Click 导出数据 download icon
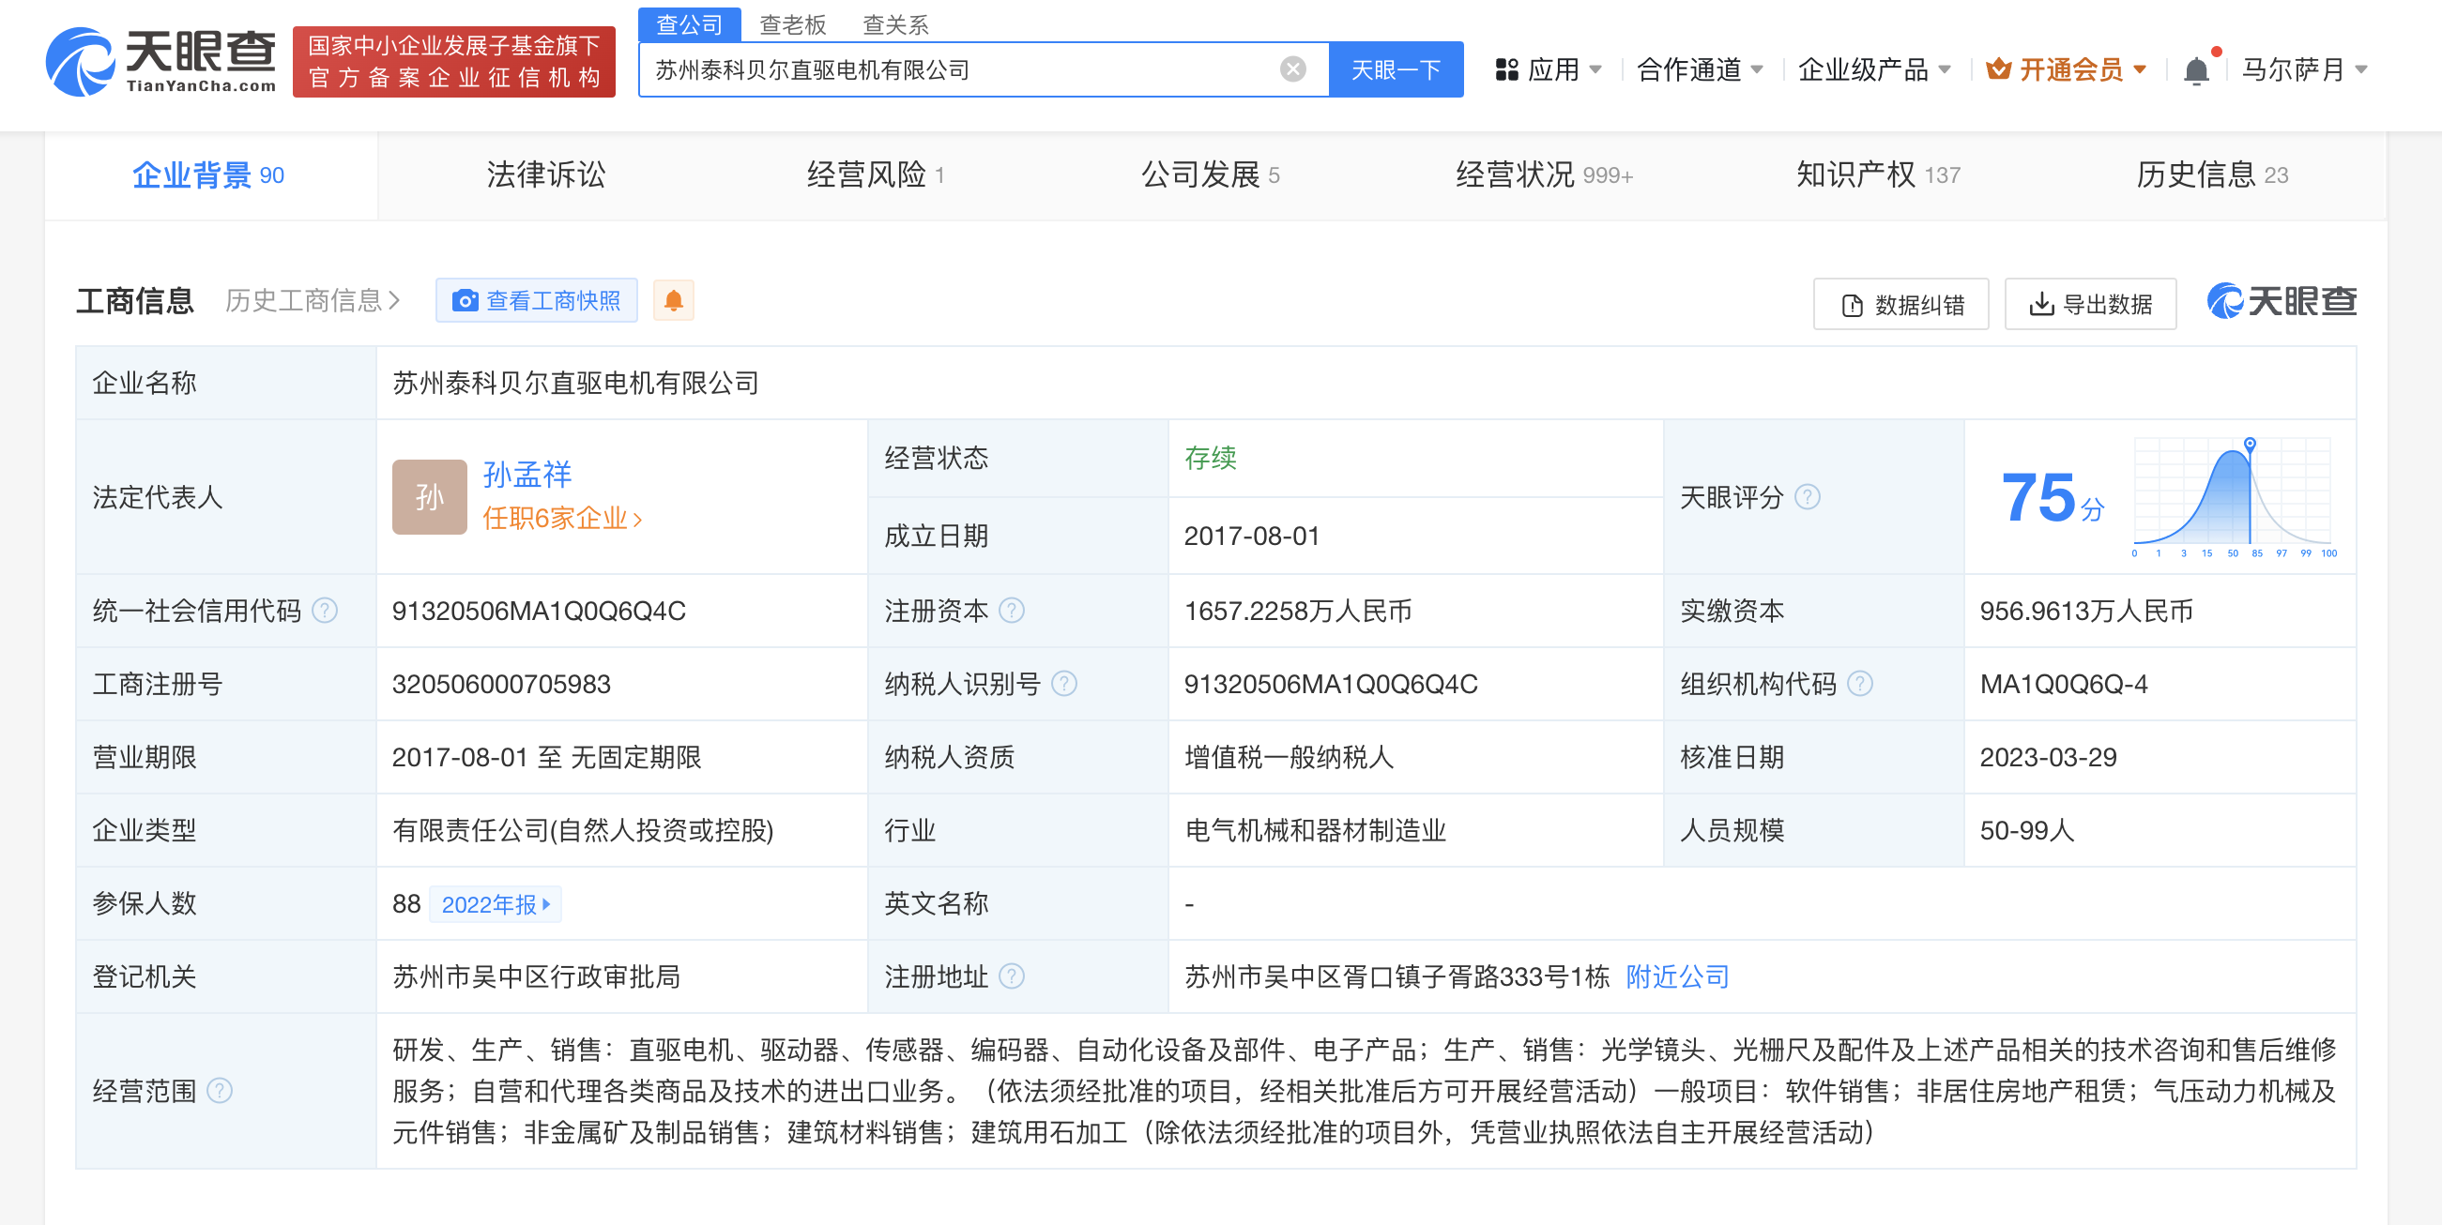This screenshot has height=1225, width=2442. point(2040,304)
